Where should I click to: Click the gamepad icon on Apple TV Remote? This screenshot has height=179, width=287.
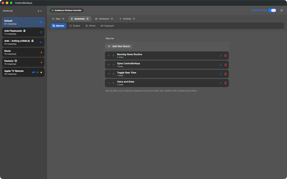pyautogui.click(x=33, y=72)
